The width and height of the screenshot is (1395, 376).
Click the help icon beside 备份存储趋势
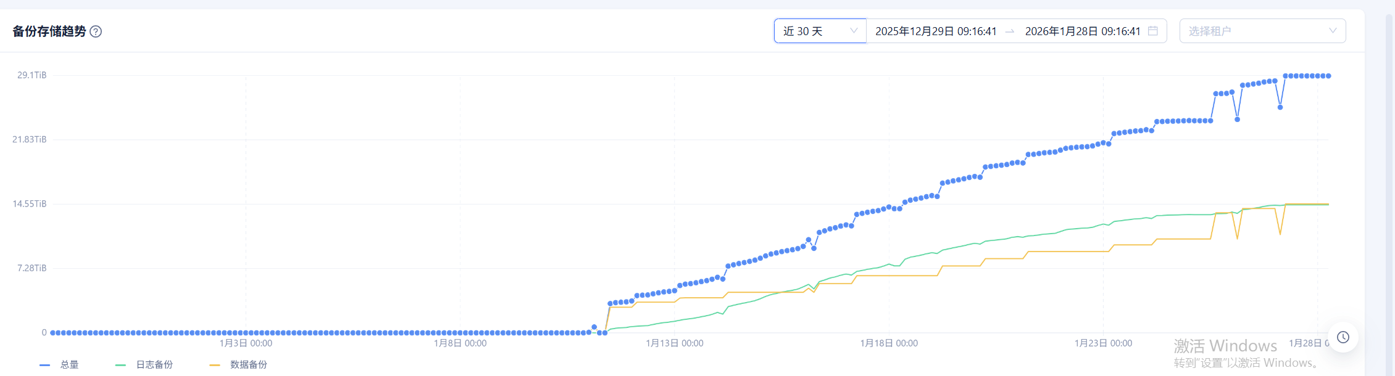pos(96,31)
